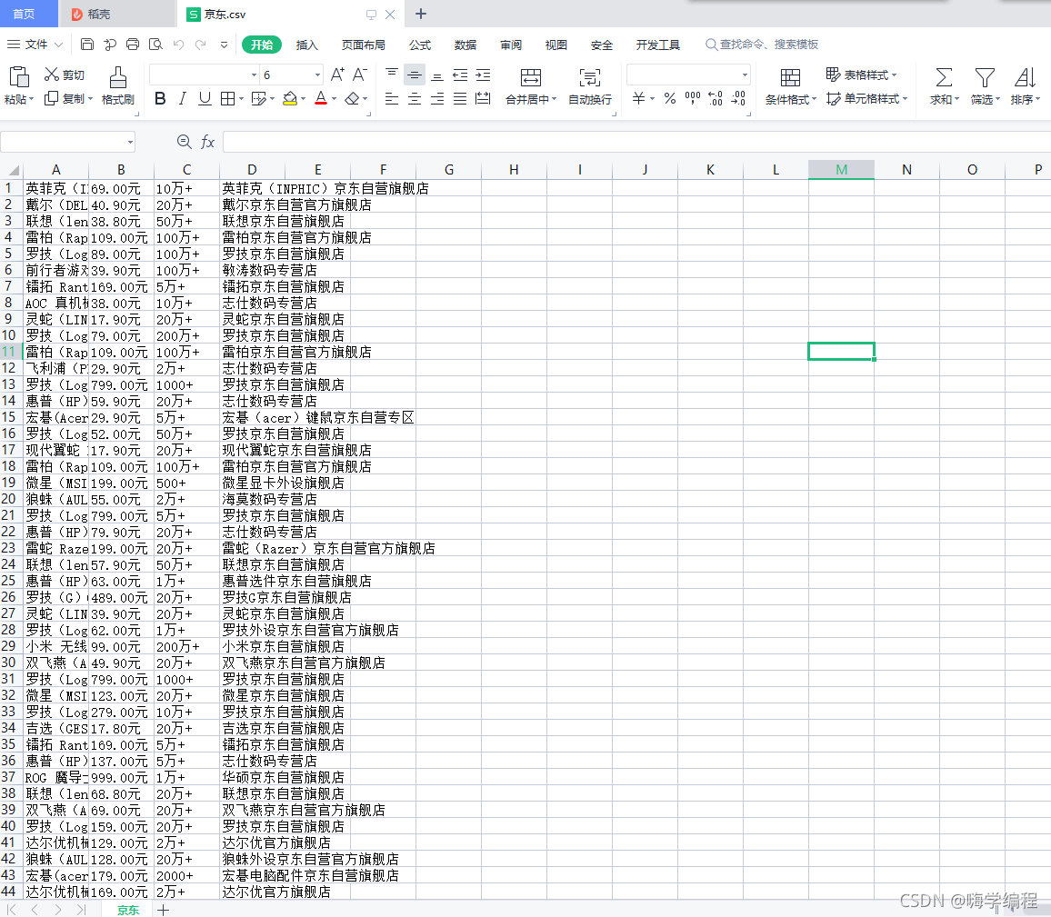
Task: Open Print Preview icon
Action: pyautogui.click(x=155, y=45)
